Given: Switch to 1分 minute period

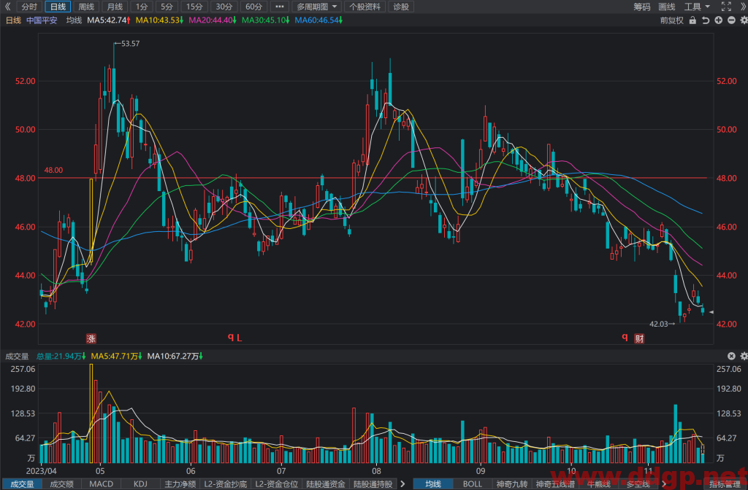Looking at the screenshot, I should pyautogui.click(x=141, y=7).
